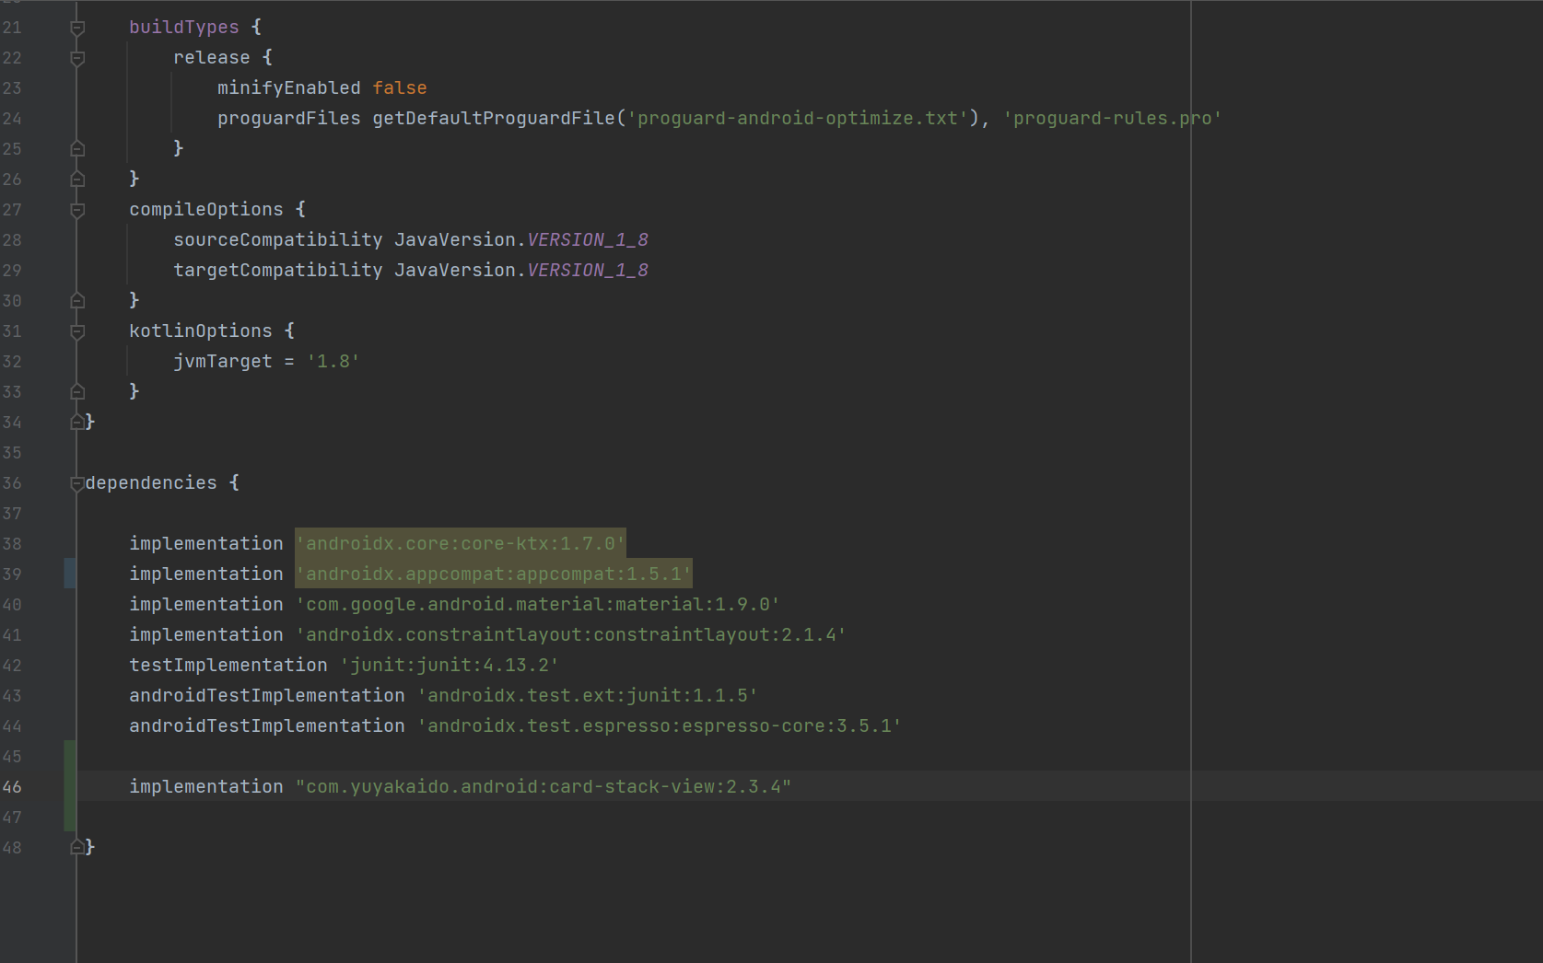Click the green change marker beside line 46
This screenshot has height=963, width=1543.
70,786
